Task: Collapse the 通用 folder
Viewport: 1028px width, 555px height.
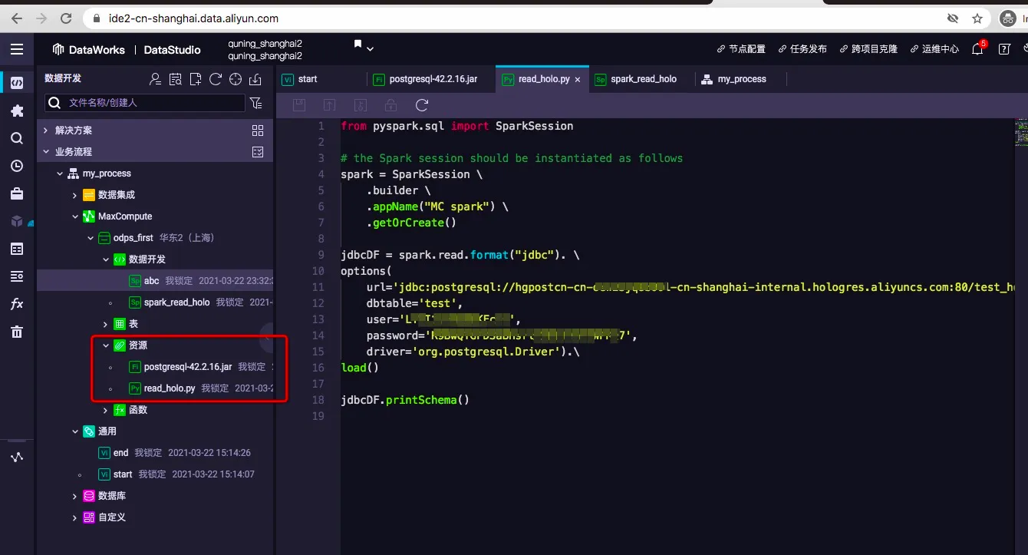Action: [74, 431]
